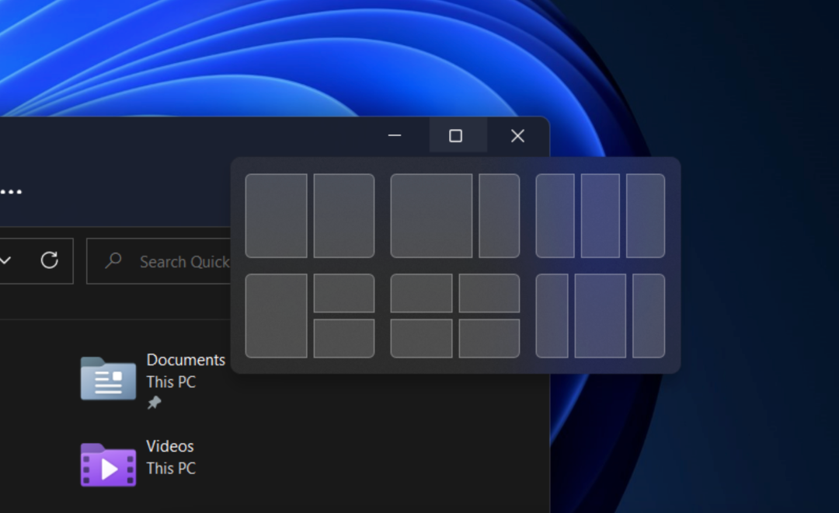The image size is (839, 513).
Task: Open the Documents folder icon
Action: click(x=108, y=379)
